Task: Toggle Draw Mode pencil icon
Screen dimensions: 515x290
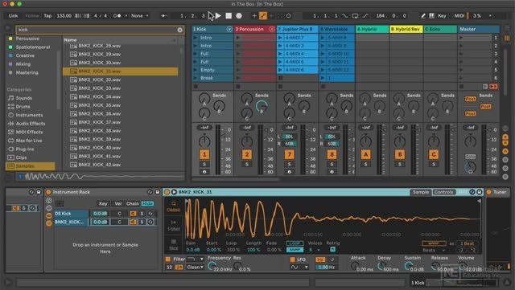Action: pyautogui.click(x=423, y=15)
